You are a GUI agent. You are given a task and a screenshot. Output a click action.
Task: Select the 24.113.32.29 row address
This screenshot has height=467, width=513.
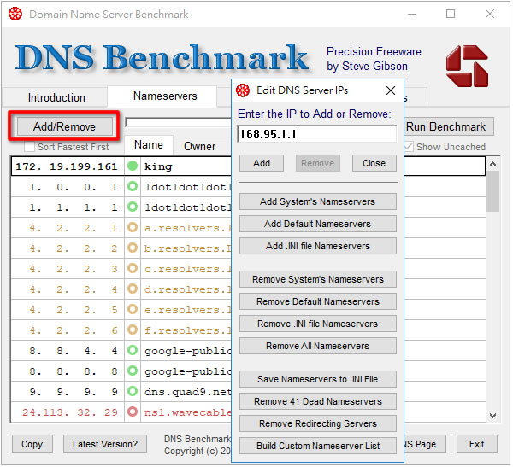(70, 412)
